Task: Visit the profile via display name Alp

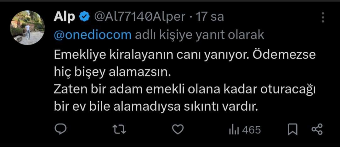Action: 65,17
